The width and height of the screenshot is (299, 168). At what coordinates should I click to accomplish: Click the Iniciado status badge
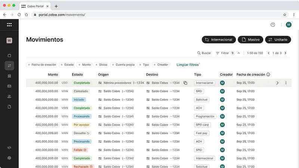79,99
